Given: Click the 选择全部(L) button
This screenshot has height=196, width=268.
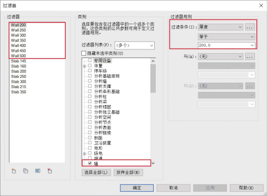Looking at the screenshot, I should click(x=96, y=172).
